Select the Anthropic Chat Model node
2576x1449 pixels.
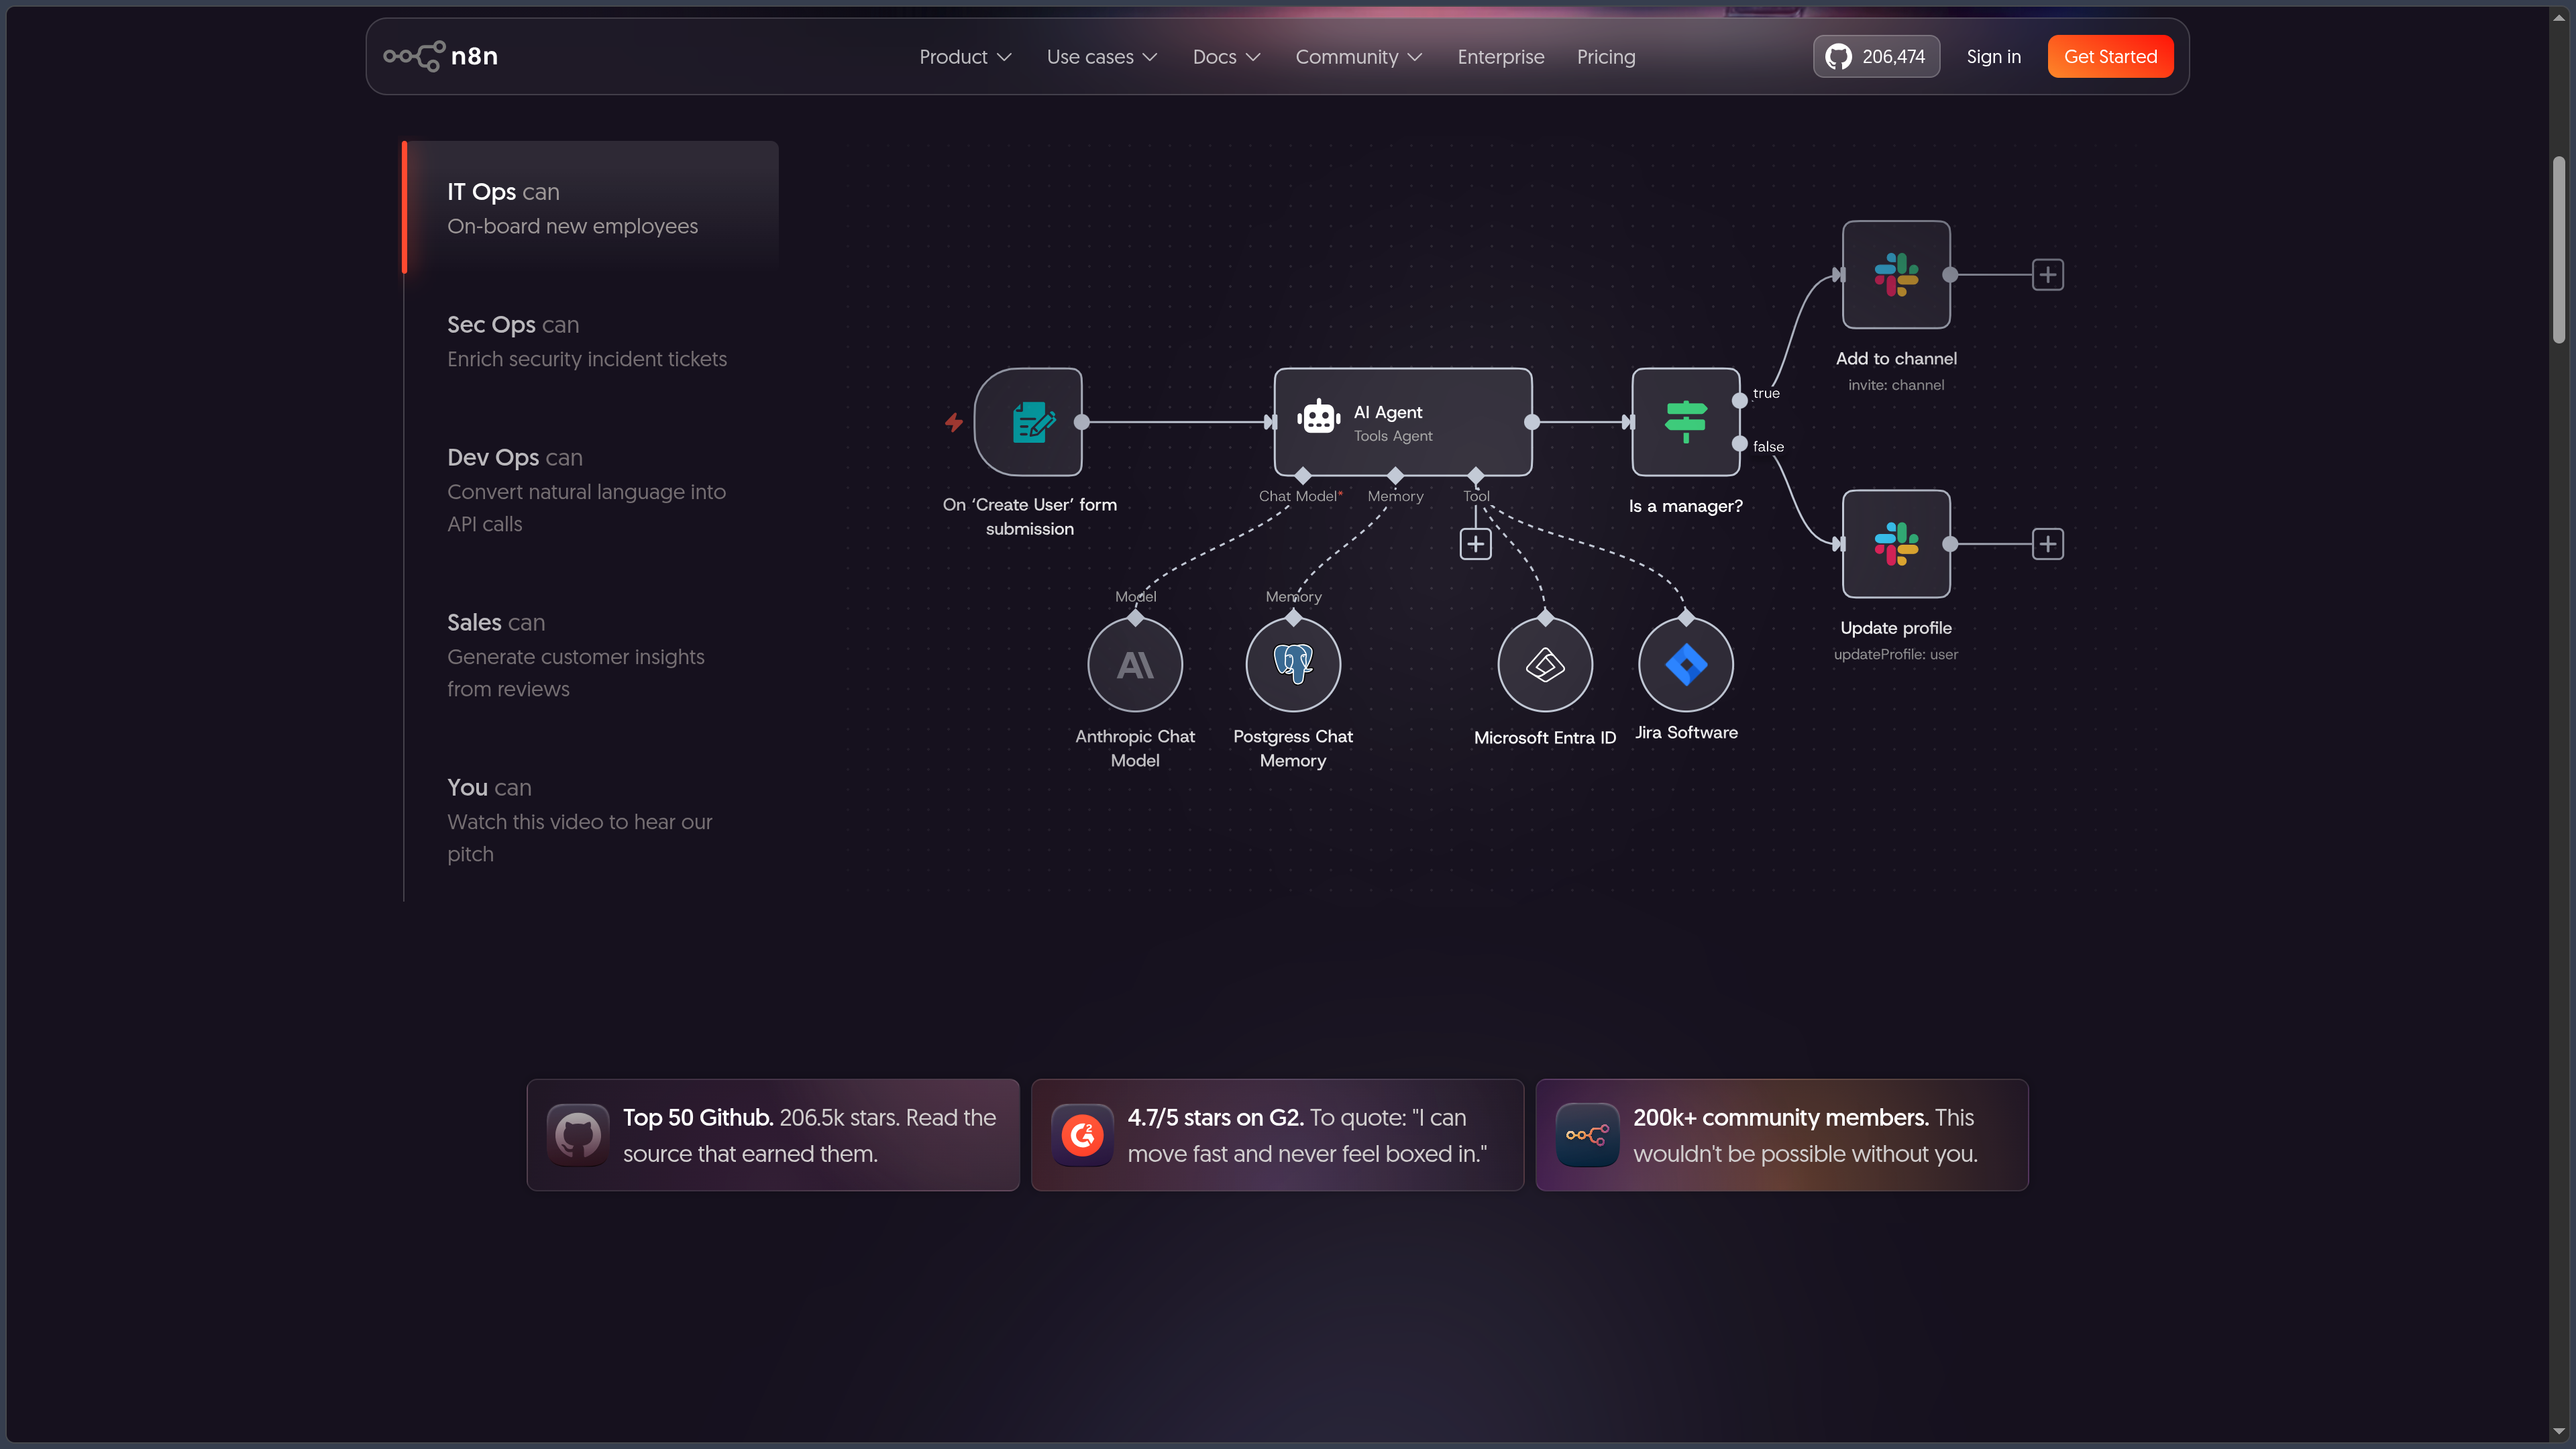pyautogui.click(x=1135, y=664)
